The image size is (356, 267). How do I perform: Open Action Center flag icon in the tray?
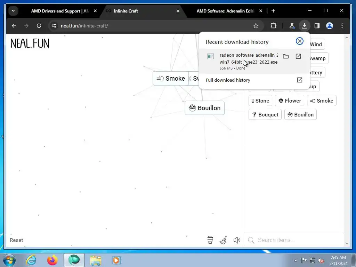pyautogui.click(x=304, y=260)
